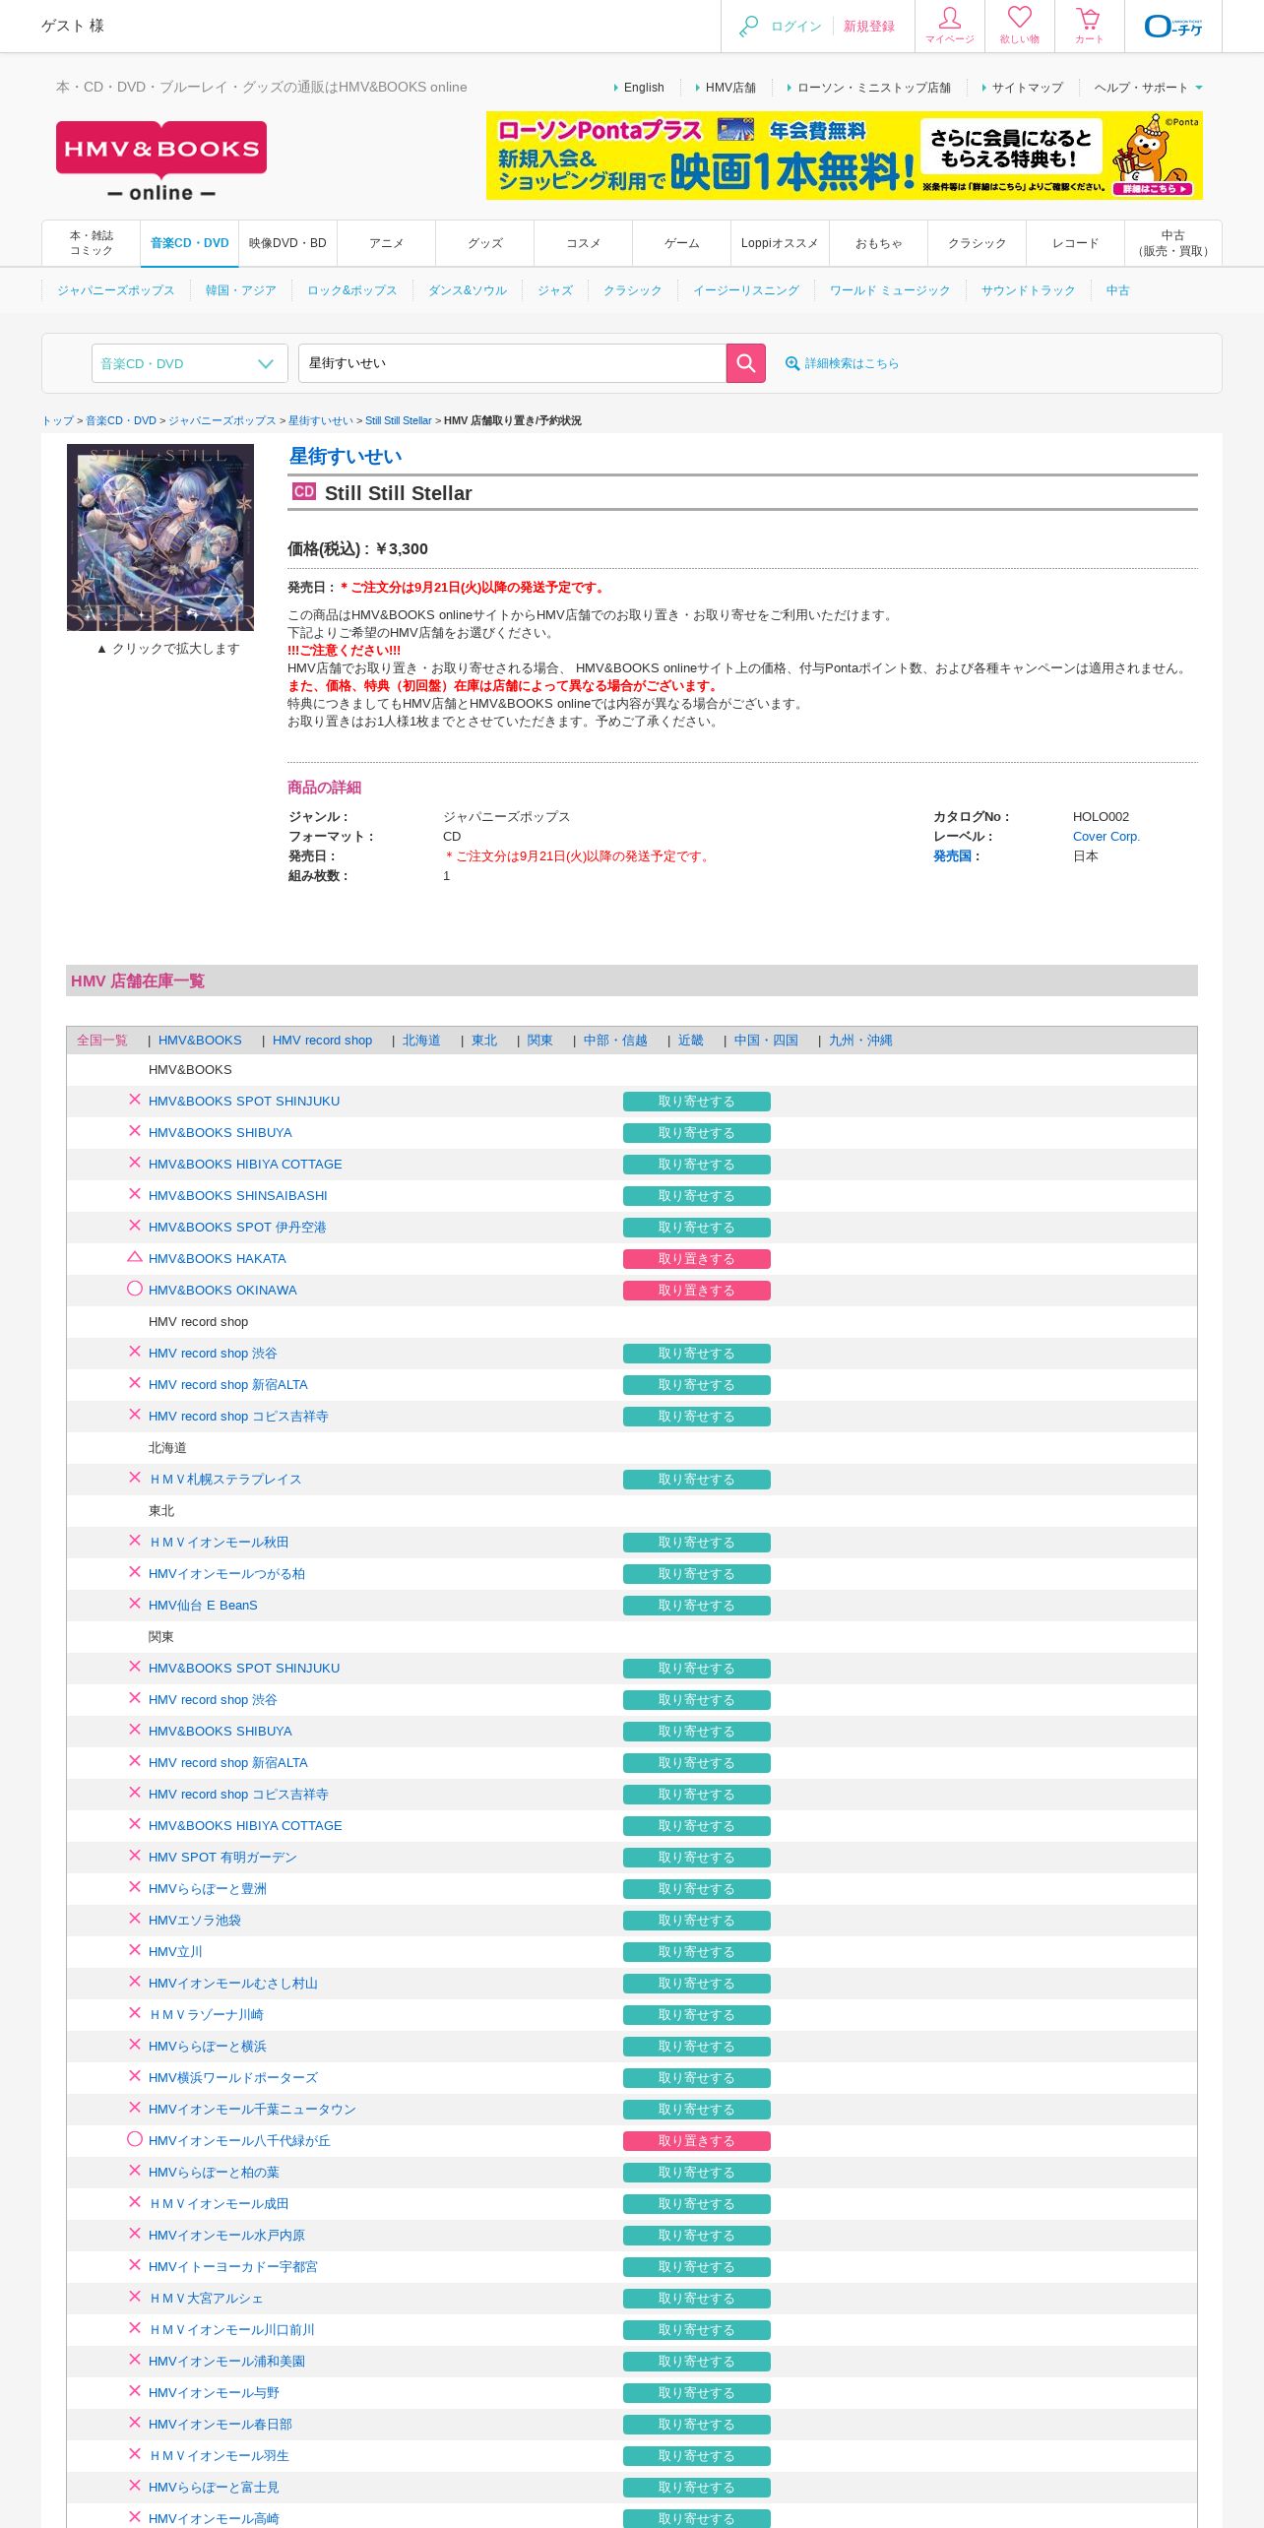Click the HMV&BOOKS online logo

click(x=161, y=161)
